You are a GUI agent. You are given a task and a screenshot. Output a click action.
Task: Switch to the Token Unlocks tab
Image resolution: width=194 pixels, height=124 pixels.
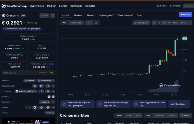pos(125,15)
